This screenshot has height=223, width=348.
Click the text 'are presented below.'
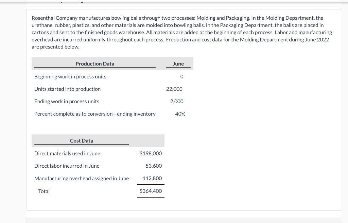55,47
